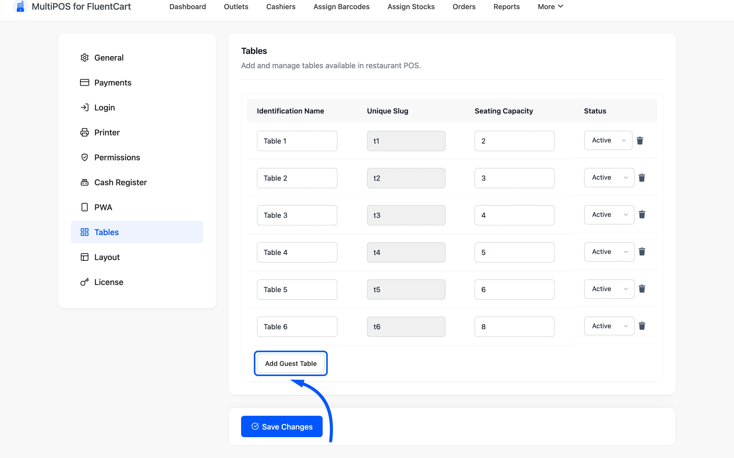The height and width of the screenshot is (458, 734).
Task: Click the t5 unique slug field
Action: coord(406,290)
